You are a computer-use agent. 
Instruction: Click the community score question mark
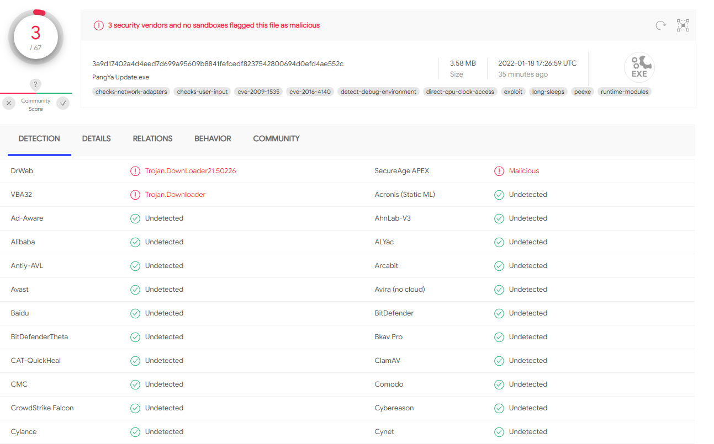[36, 84]
